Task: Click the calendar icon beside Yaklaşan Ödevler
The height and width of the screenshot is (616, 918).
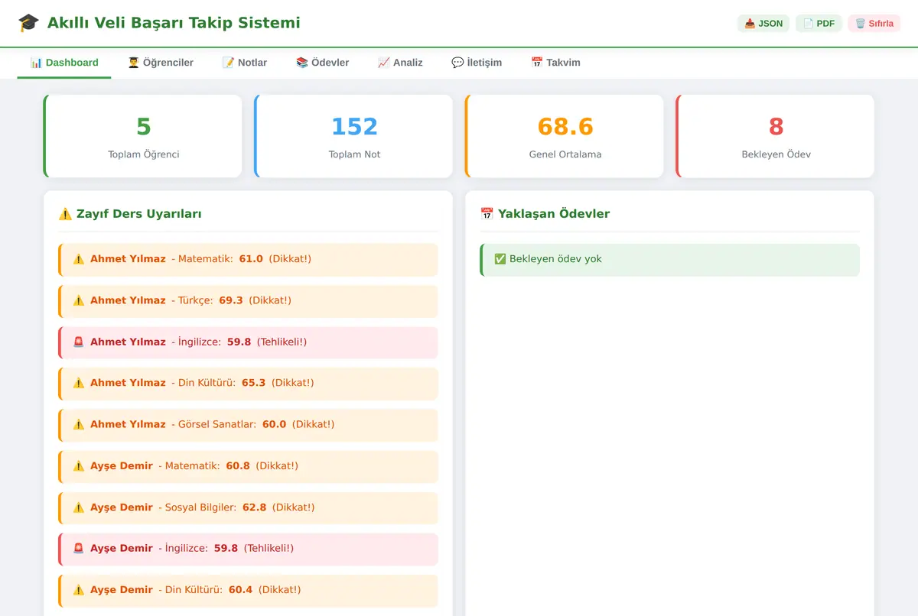Action: 487,214
